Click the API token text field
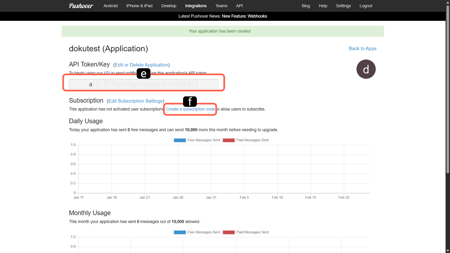Screen dimensions: 450x253 (x=143, y=84)
